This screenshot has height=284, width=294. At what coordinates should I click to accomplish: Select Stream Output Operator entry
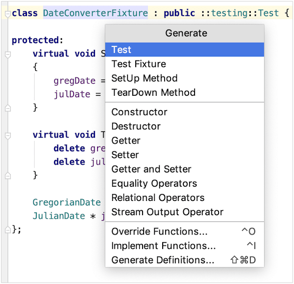coord(185,212)
